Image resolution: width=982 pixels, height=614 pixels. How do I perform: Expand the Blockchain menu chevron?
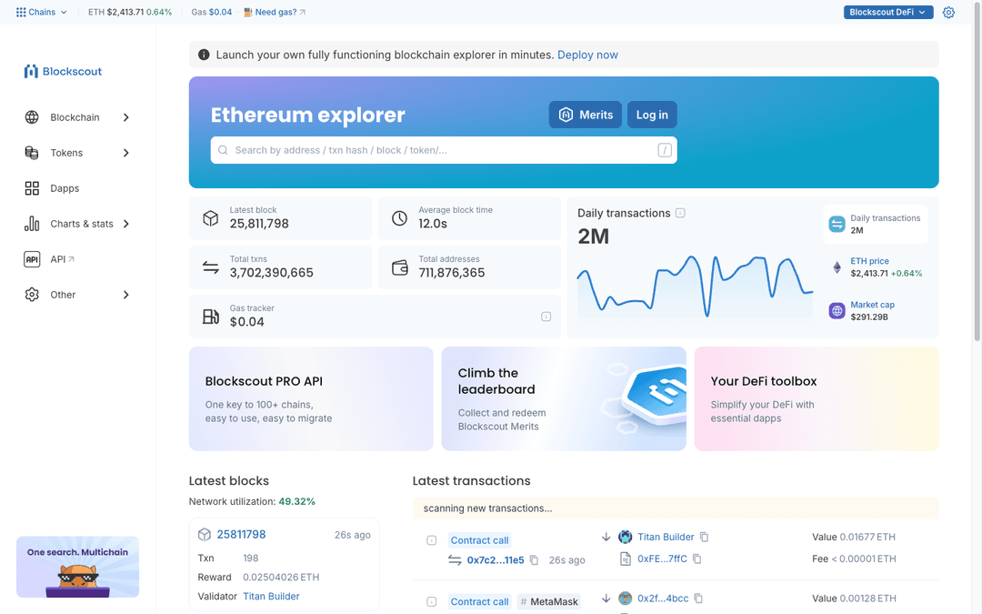click(x=125, y=117)
